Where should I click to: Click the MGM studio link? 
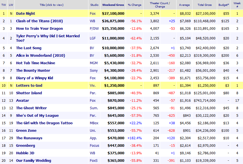click(x=94, y=63)
